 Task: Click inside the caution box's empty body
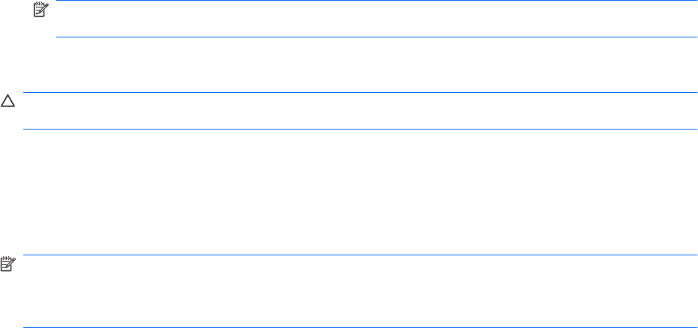tap(360, 111)
